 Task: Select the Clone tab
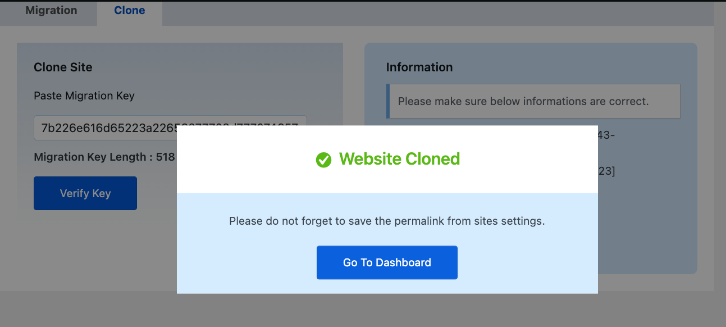tap(130, 11)
